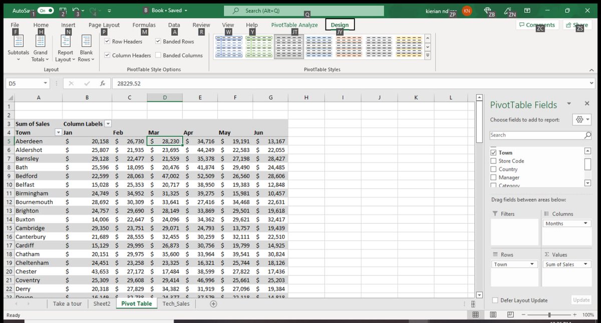Click the Save icon in the title bar
The height and width of the screenshot is (323, 601).
tap(64, 10)
